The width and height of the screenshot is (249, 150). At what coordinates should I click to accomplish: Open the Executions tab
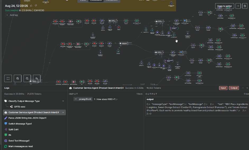click(x=96, y=1)
